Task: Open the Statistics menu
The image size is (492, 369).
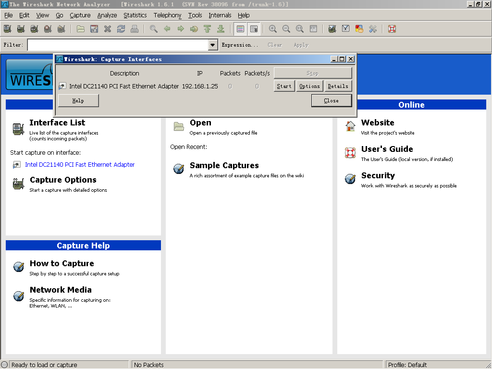Action: pos(135,15)
